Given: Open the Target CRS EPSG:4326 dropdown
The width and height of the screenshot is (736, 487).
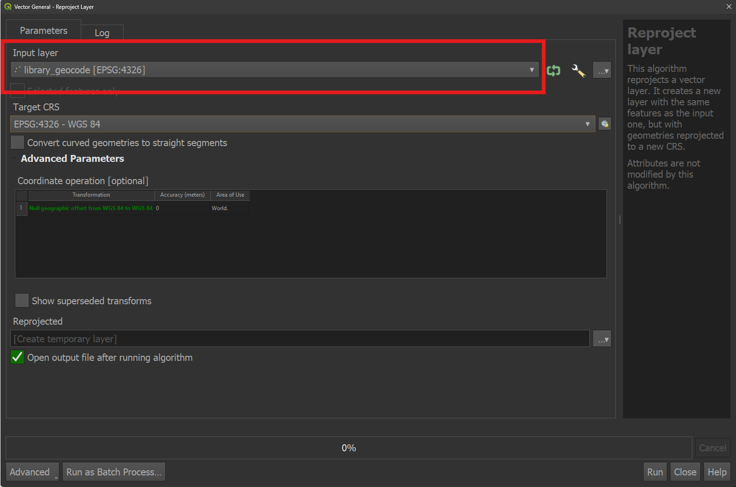Looking at the screenshot, I should click(302, 124).
